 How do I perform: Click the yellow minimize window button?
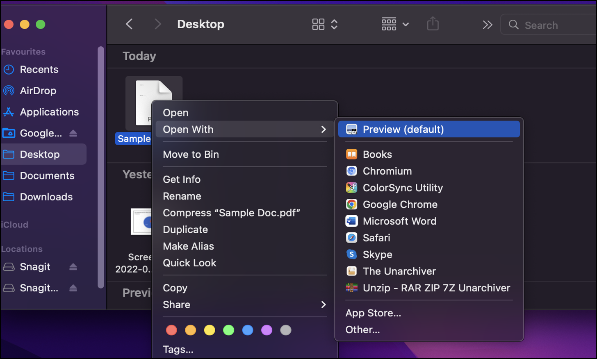[x=25, y=25]
